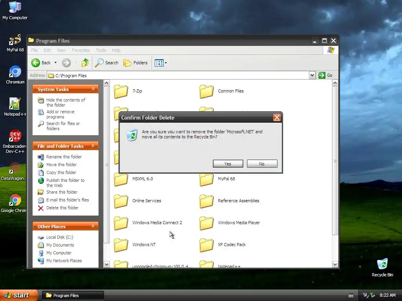
Task: Click Publish this folder to the Web
Action: tap(66, 183)
